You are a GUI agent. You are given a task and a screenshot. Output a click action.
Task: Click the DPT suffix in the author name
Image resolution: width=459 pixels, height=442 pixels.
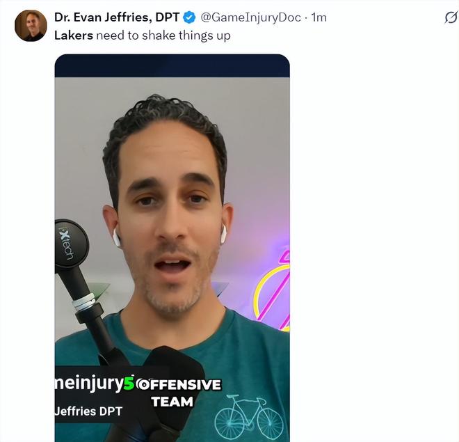168,17
